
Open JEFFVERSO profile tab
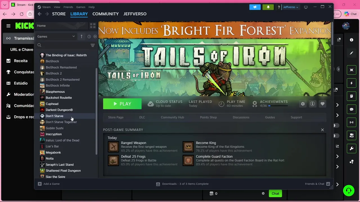tap(135, 14)
